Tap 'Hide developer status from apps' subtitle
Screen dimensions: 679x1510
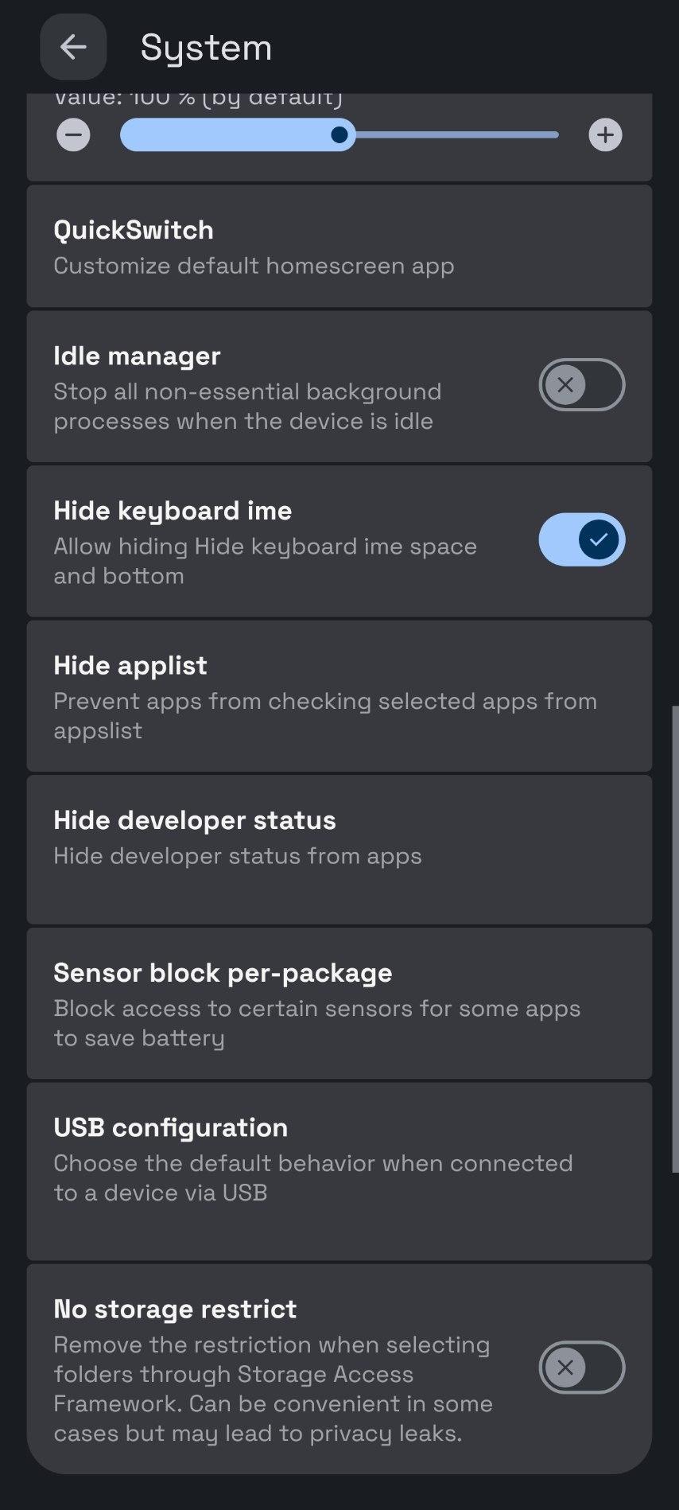pyautogui.click(x=237, y=856)
